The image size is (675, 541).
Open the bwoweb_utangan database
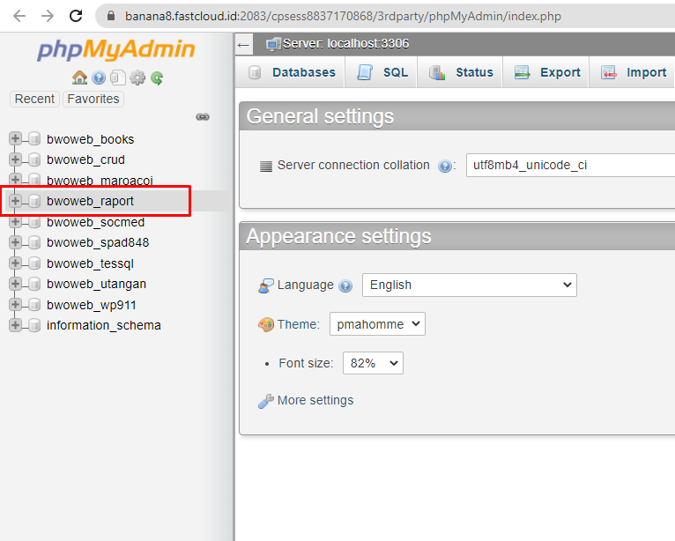click(96, 284)
